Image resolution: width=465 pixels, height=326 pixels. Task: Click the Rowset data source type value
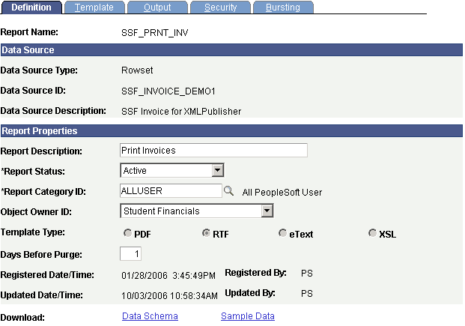tap(137, 70)
